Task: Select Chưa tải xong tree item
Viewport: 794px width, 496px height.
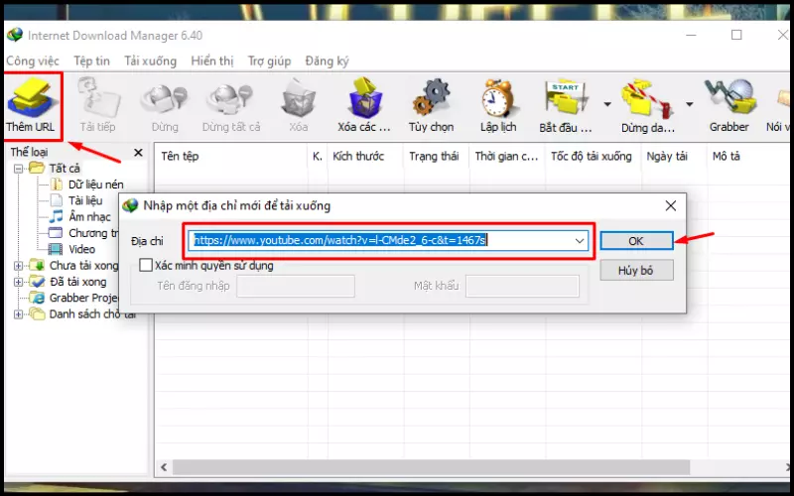Action: click(x=83, y=266)
